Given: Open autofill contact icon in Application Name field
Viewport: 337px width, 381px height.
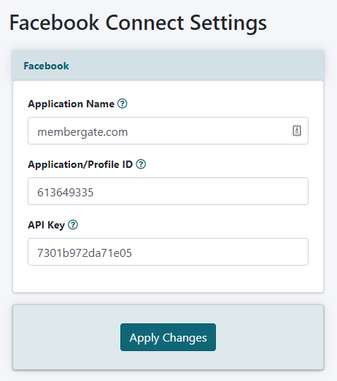Looking at the screenshot, I should pos(297,131).
